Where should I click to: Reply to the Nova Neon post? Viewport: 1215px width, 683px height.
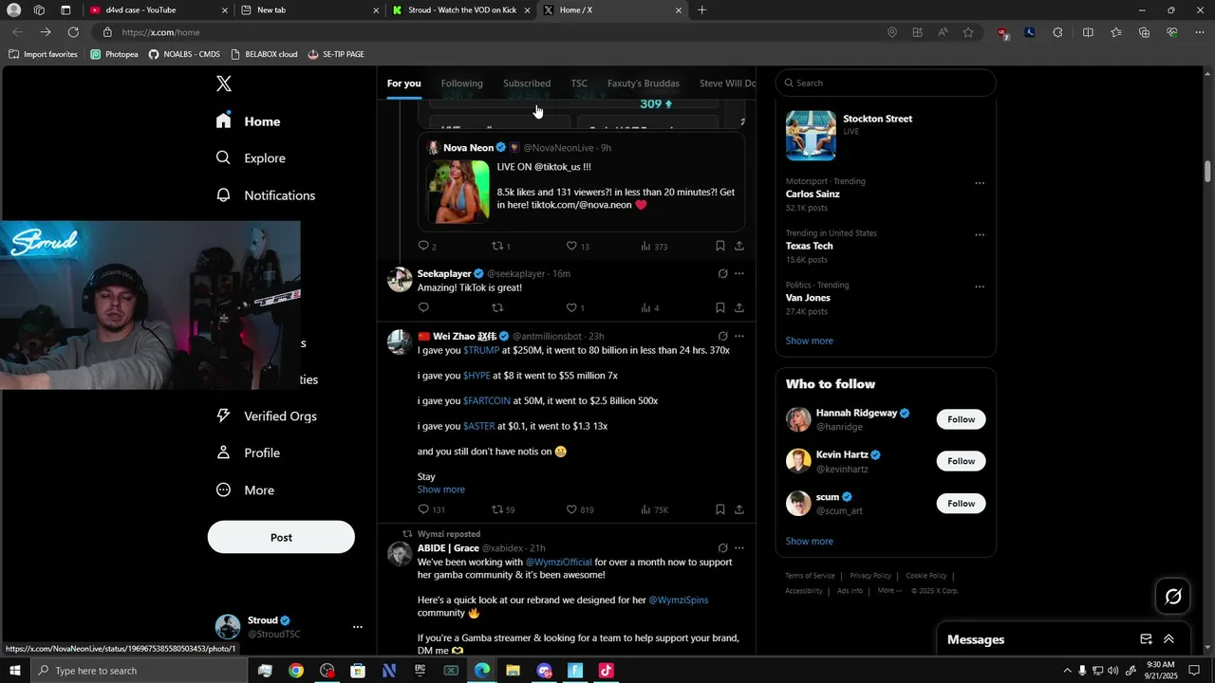click(423, 246)
